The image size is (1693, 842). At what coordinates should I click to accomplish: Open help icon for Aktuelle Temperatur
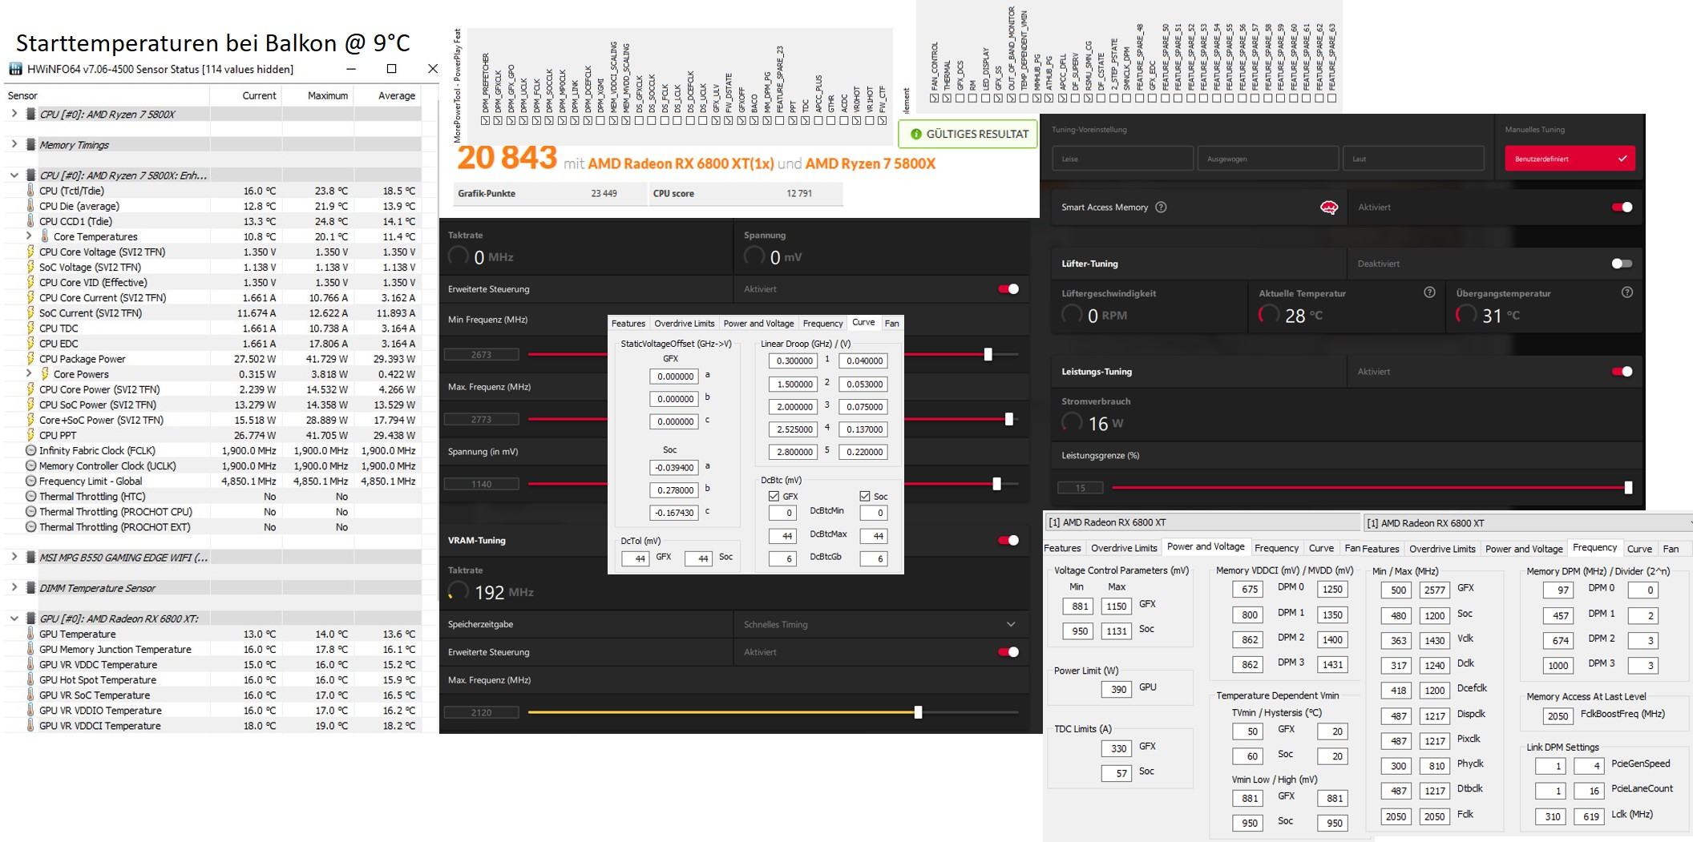click(1429, 292)
